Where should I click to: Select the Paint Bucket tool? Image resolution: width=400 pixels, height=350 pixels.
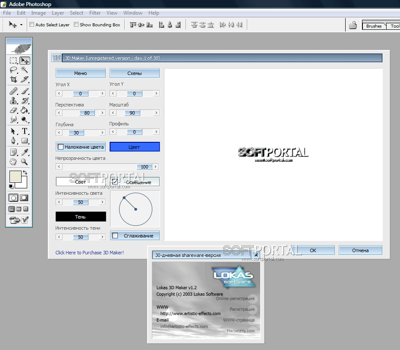point(25,110)
